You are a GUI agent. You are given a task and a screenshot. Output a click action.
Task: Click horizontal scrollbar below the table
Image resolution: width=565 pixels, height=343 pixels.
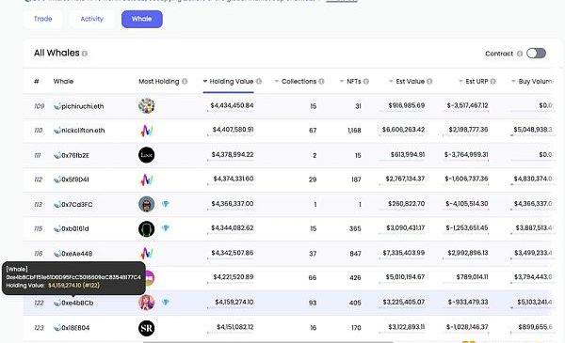pyautogui.click(x=268, y=341)
